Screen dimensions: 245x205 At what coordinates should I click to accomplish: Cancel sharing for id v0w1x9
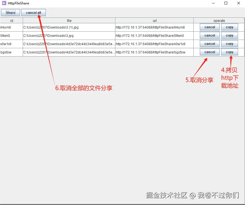click(209, 43)
